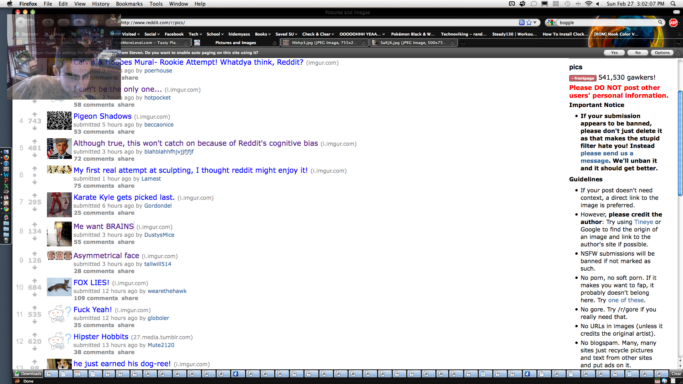Expand the Social bookmarks folder
The image size is (683, 384).
152,34
